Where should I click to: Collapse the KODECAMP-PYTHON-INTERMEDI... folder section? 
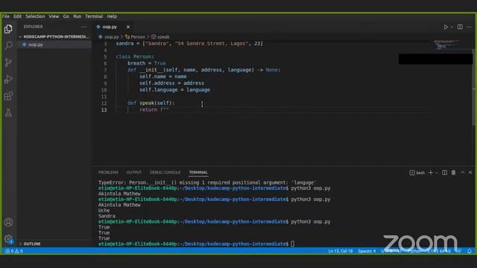[54, 36]
